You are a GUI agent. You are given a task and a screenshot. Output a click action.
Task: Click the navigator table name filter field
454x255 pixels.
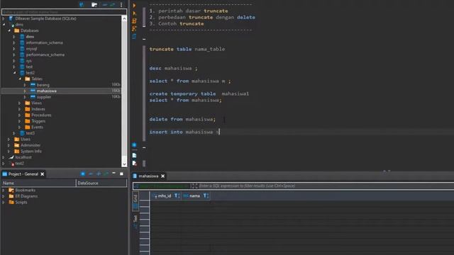tap(64, 12)
